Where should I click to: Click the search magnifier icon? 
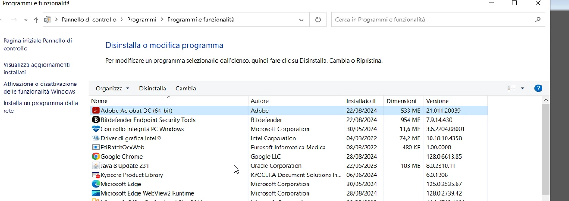tap(538, 20)
